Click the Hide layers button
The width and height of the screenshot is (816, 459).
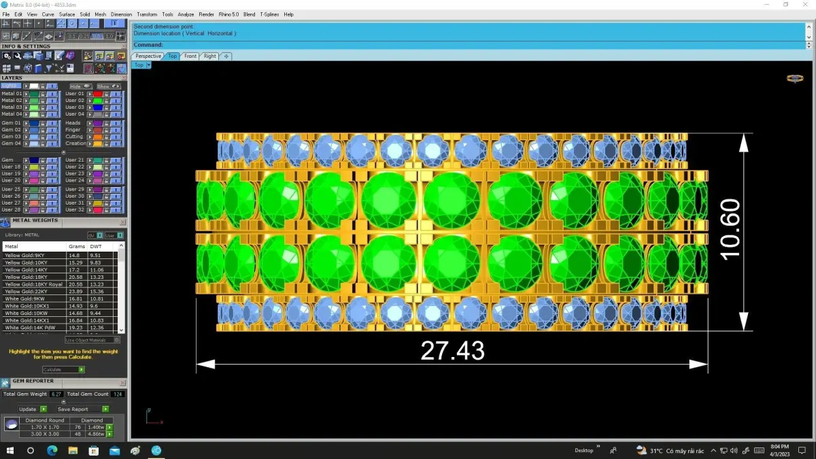pyautogui.click(x=81, y=86)
